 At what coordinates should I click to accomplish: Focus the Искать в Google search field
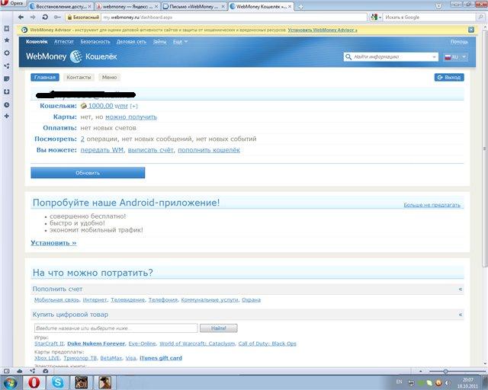point(429,18)
